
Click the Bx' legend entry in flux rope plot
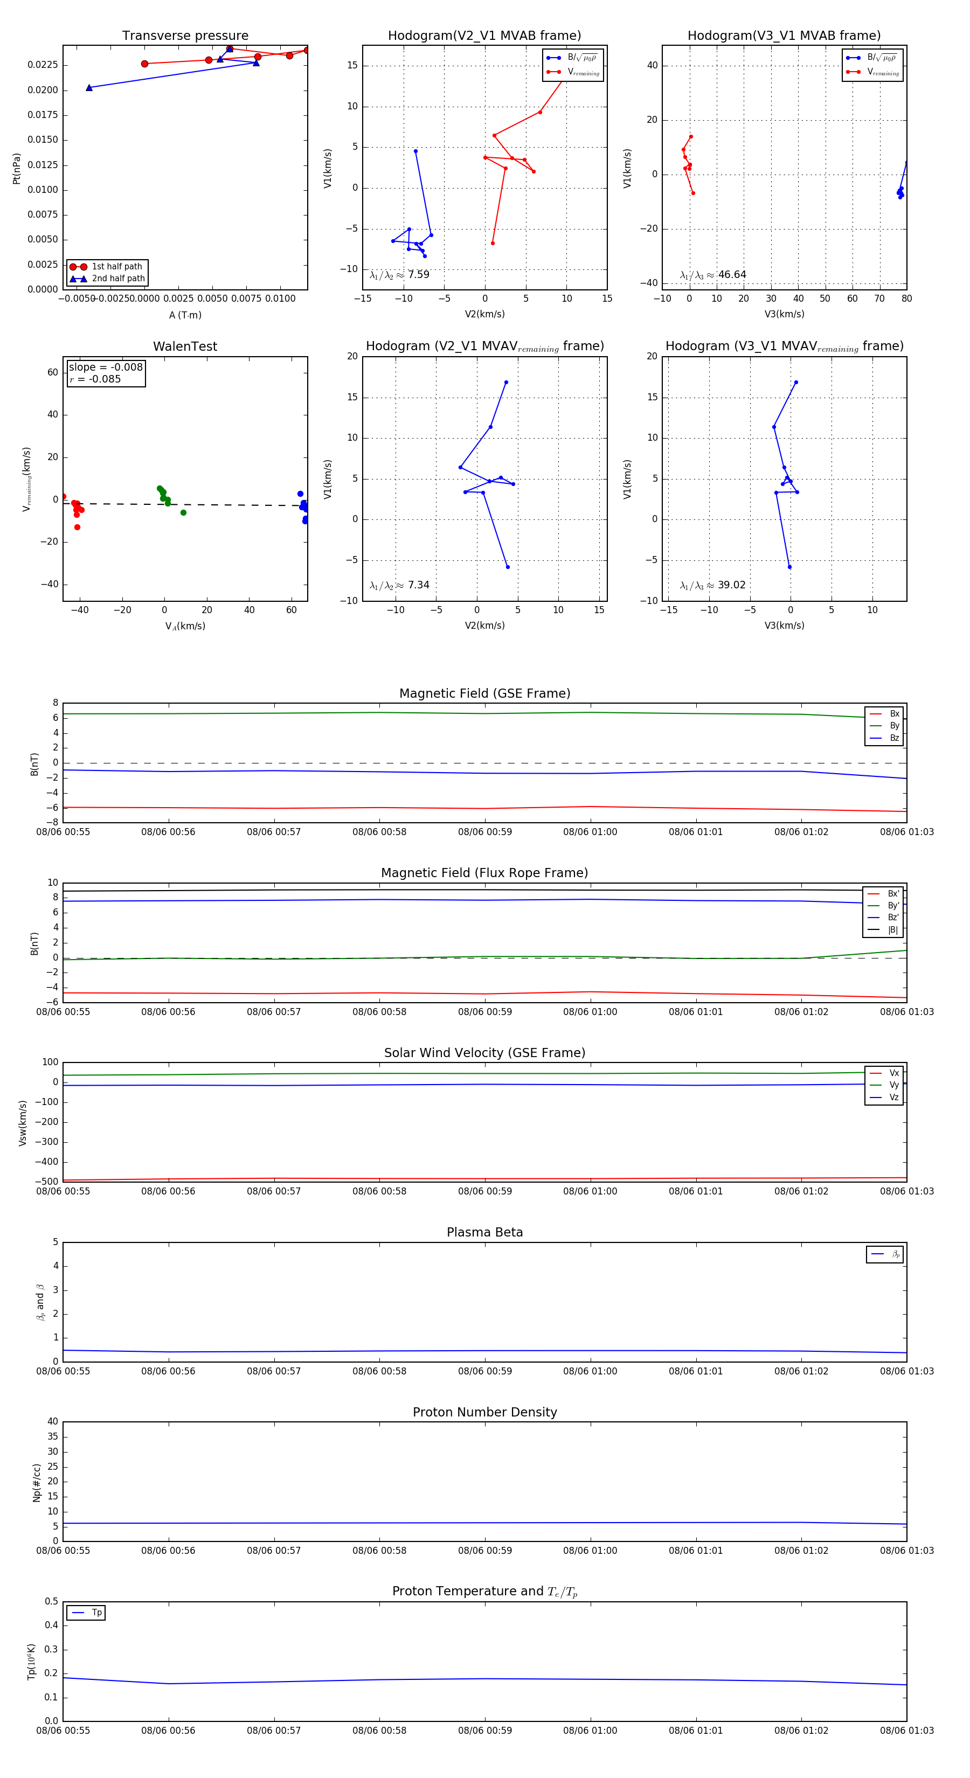(883, 894)
